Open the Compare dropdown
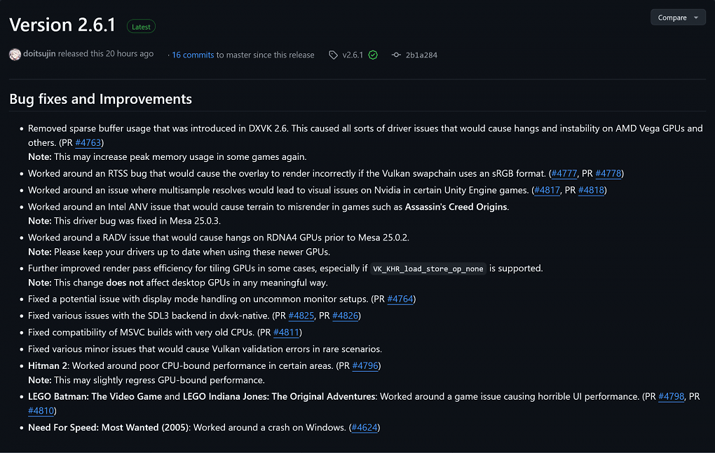 pyautogui.click(x=678, y=18)
